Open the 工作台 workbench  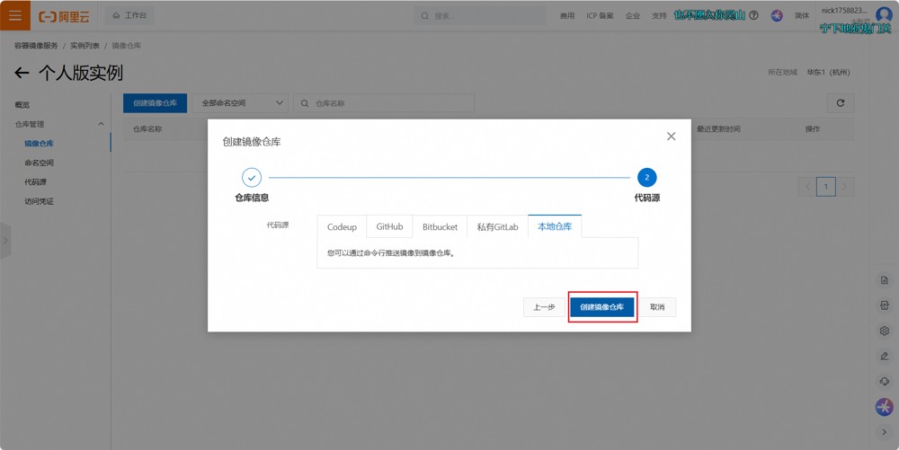pos(129,15)
